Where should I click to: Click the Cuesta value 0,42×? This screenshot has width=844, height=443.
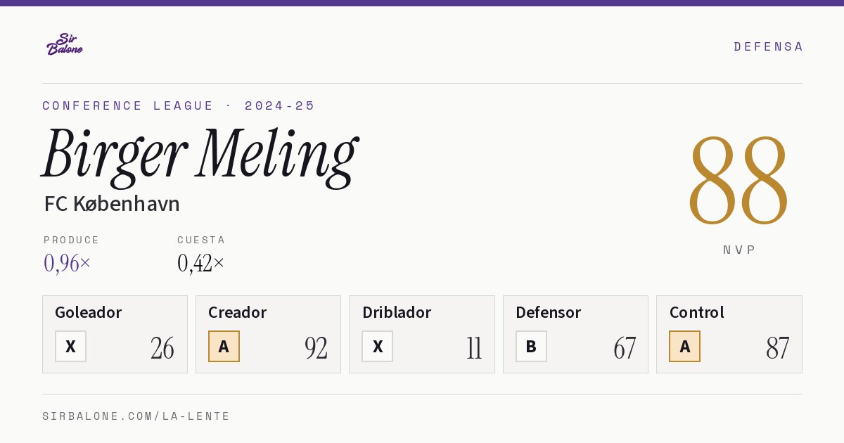[x=201, y=263]
